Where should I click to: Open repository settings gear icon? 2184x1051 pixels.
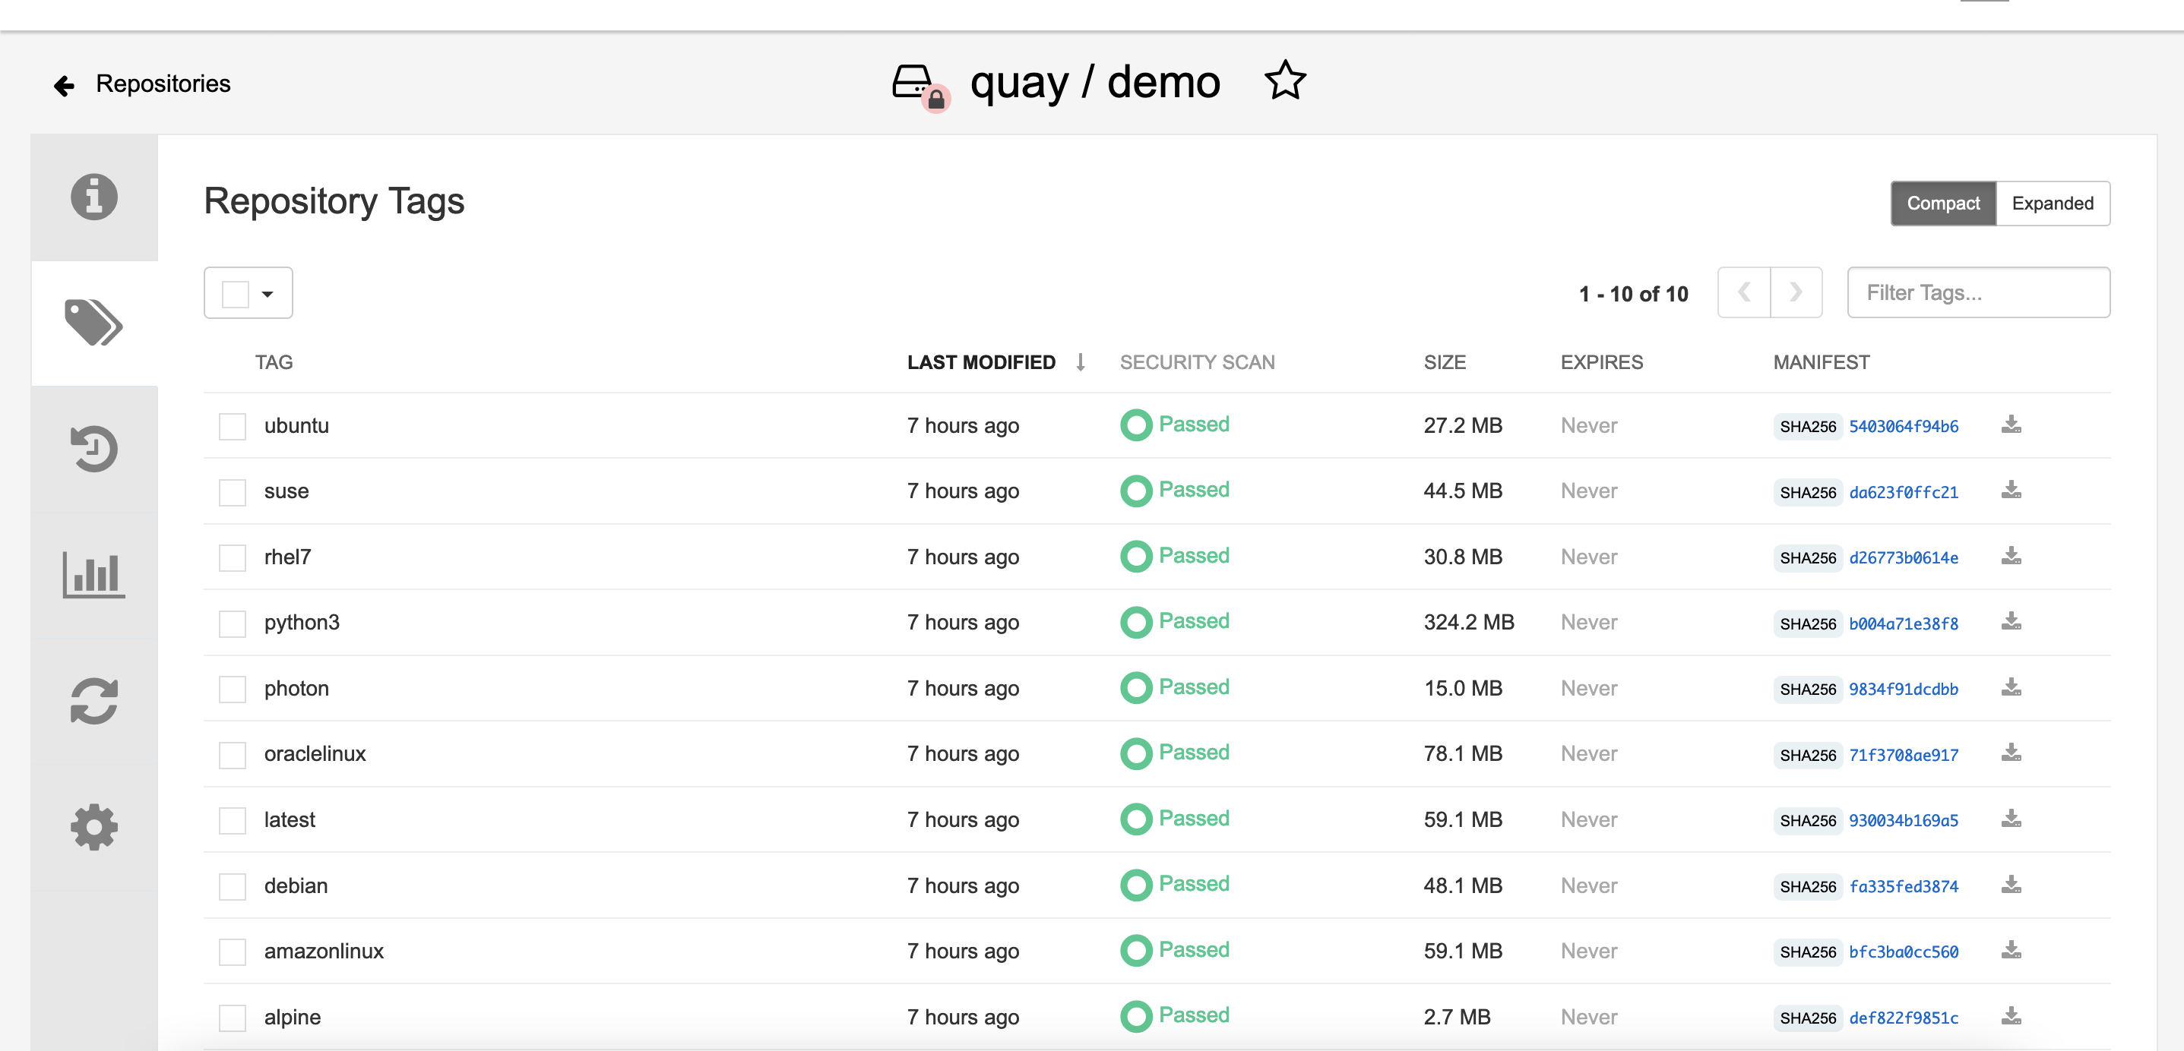tap(93, 826)
